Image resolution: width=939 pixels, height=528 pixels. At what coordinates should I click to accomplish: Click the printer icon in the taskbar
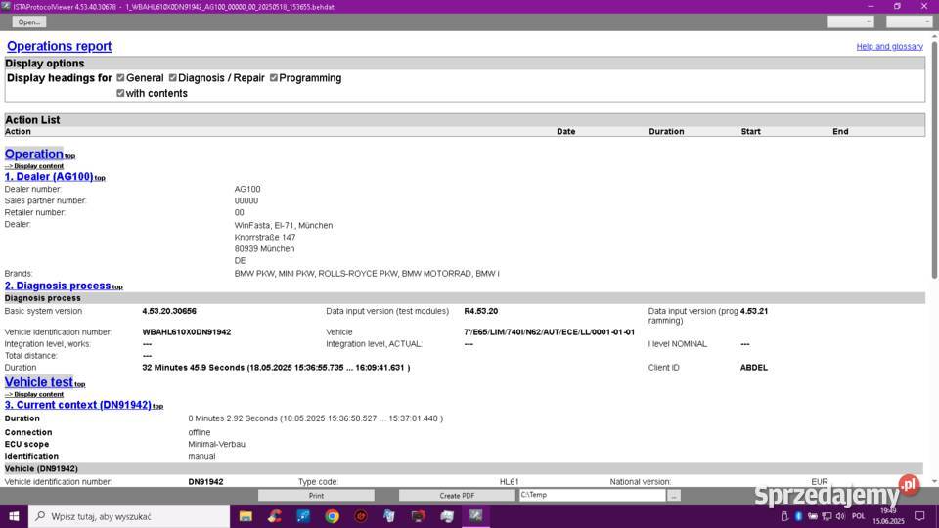tap(447, 515)
